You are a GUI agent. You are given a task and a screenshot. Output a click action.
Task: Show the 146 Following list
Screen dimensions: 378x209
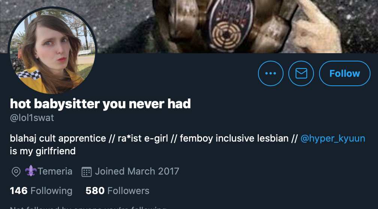41,191
